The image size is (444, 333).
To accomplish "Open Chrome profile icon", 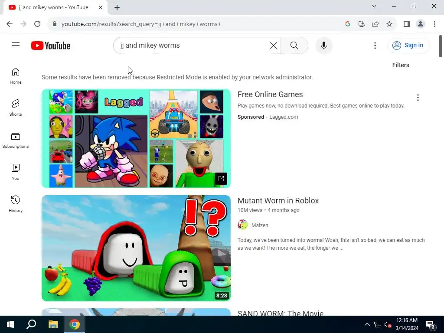I will coord(421,24).
